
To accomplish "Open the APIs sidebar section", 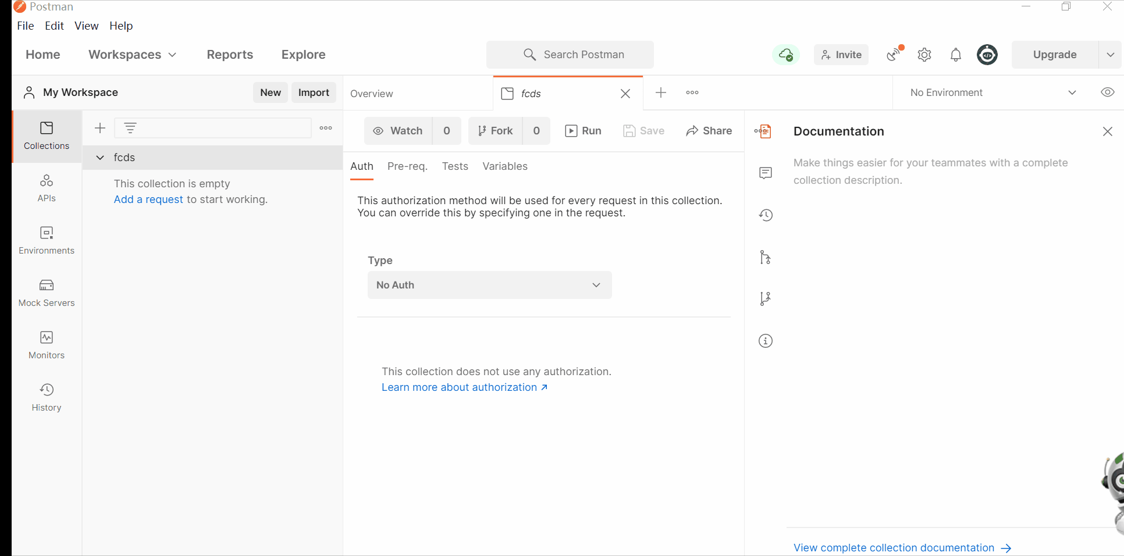I will 47,188.
